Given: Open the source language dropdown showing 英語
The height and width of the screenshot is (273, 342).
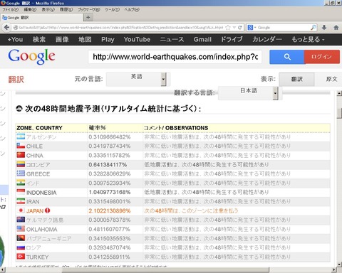Looking at the screenshot, I should pyautogui.click(x=136, y=79).
